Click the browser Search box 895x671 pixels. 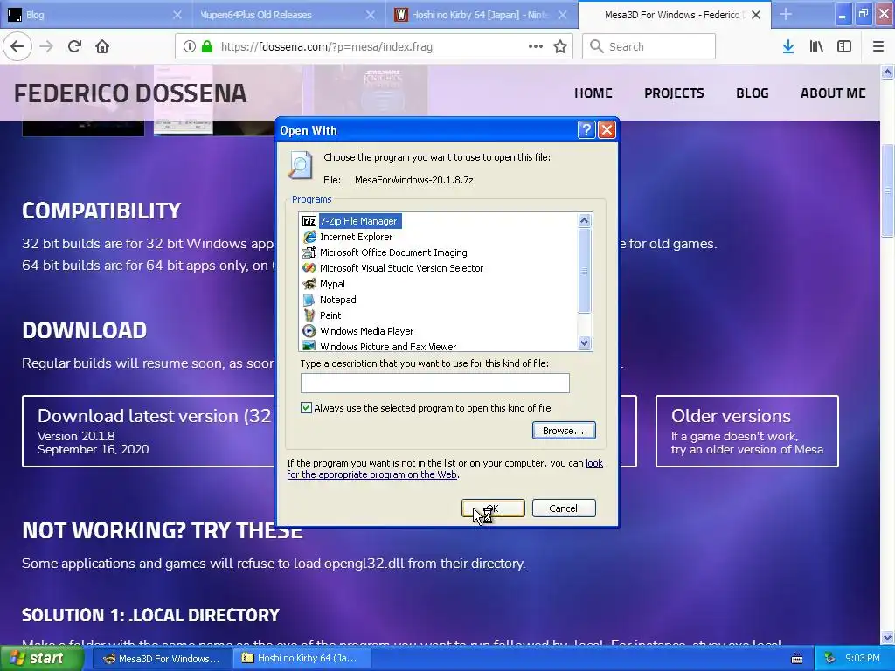tap(649, 46)
